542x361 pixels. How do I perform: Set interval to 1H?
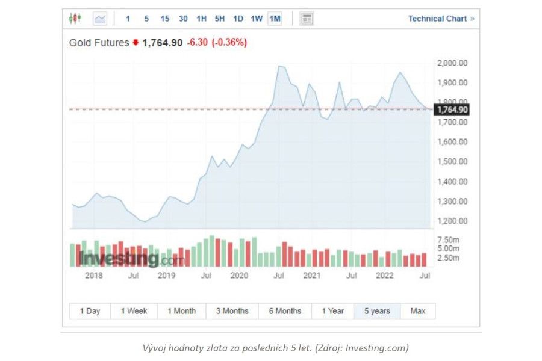[201, 19]
